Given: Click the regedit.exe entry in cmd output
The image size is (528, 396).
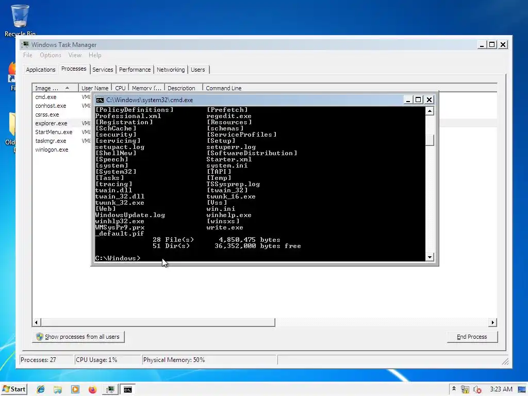Looking at the screenshot, I should [x=229, y=116].
